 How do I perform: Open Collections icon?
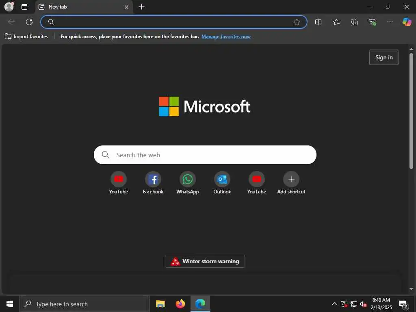pos(354,22)
